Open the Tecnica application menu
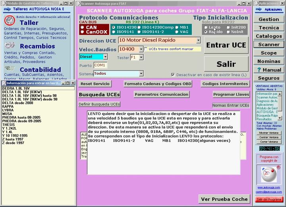Viewport: 286px width, 207px height. point(269,27)
